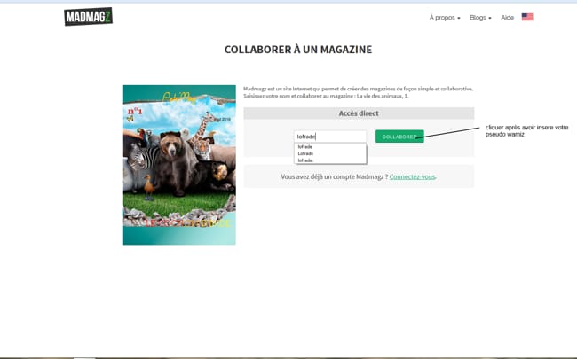This screenshot has width=577, height=359.
Task: Click the "n°1" issue number on cover
Action: click(x=135, y=112)
